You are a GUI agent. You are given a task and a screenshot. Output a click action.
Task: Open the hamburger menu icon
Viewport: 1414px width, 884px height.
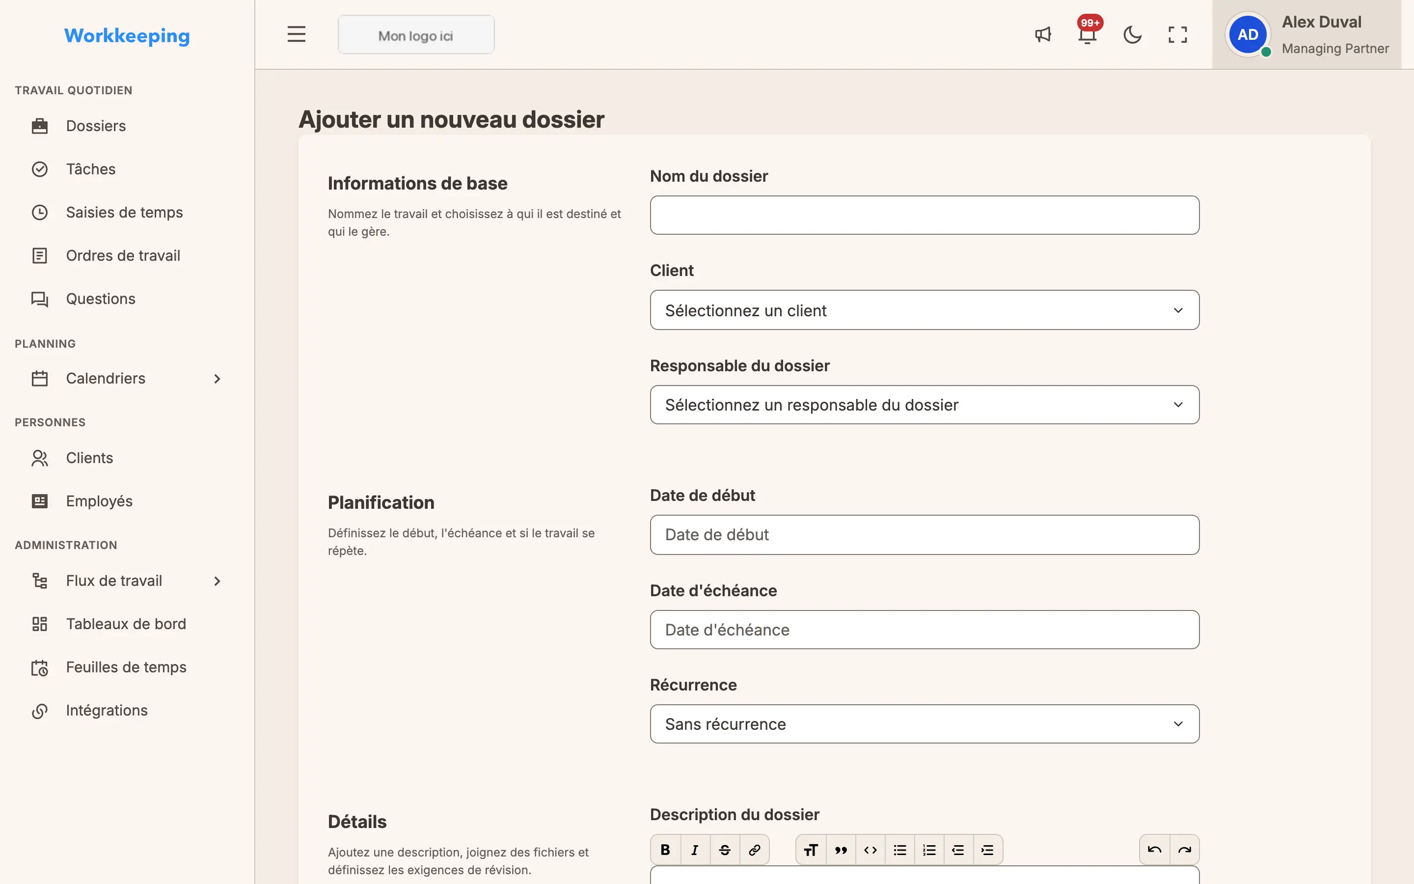(296, 34)
